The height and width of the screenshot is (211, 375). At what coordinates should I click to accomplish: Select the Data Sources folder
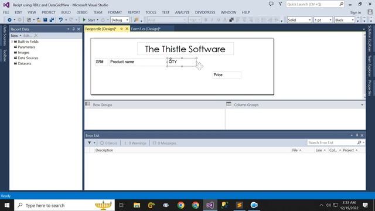pos(28,58)
